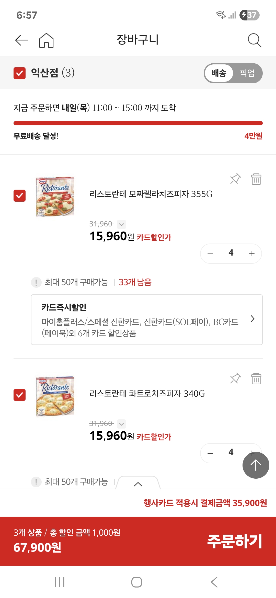The image size is (276, 598).
Task: Deselect the quattro cheese pizza checkbox
Action: [x=19, y=395]
